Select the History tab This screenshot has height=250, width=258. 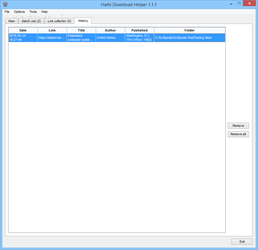point(83,21)
